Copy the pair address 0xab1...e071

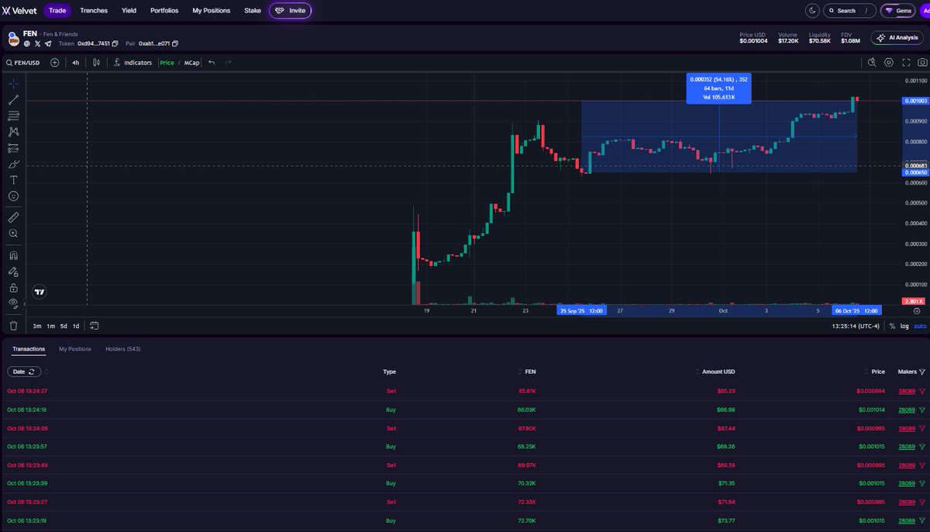(176, 43)
